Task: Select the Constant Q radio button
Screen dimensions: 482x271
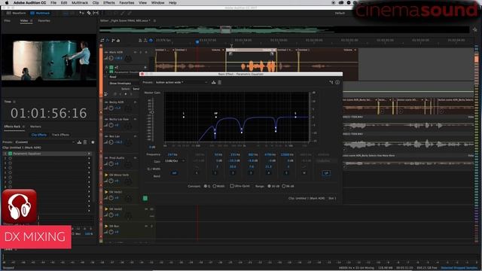Action: point(206,186)
